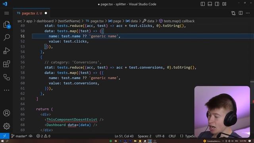The image size is (254, 143).
Task: Click 'return (' on line 65
Action: tap(44, 109)
